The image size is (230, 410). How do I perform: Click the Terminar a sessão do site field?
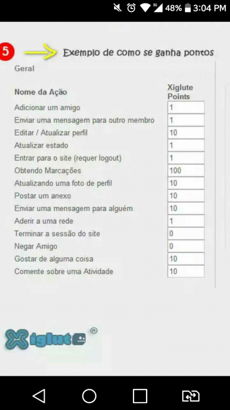pos(186,233)
